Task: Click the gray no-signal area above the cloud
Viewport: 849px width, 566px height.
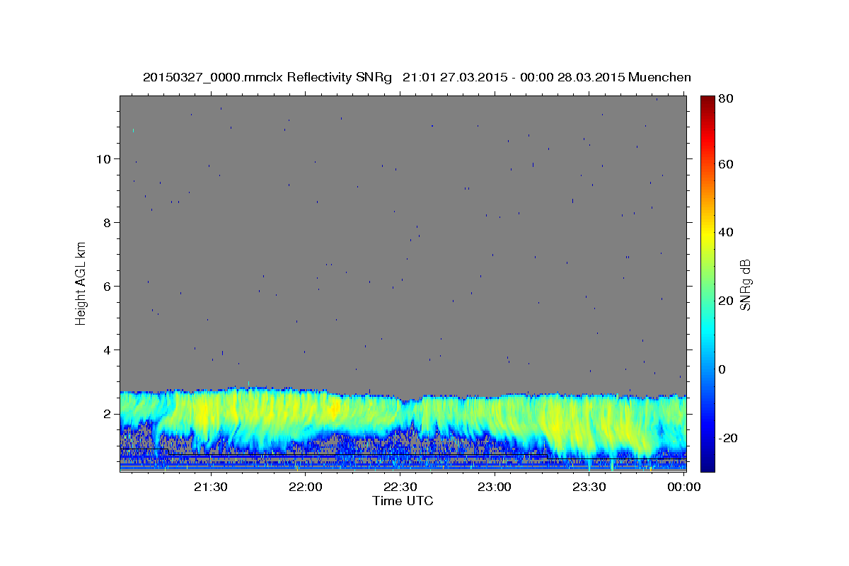Action: coord(403,241)
